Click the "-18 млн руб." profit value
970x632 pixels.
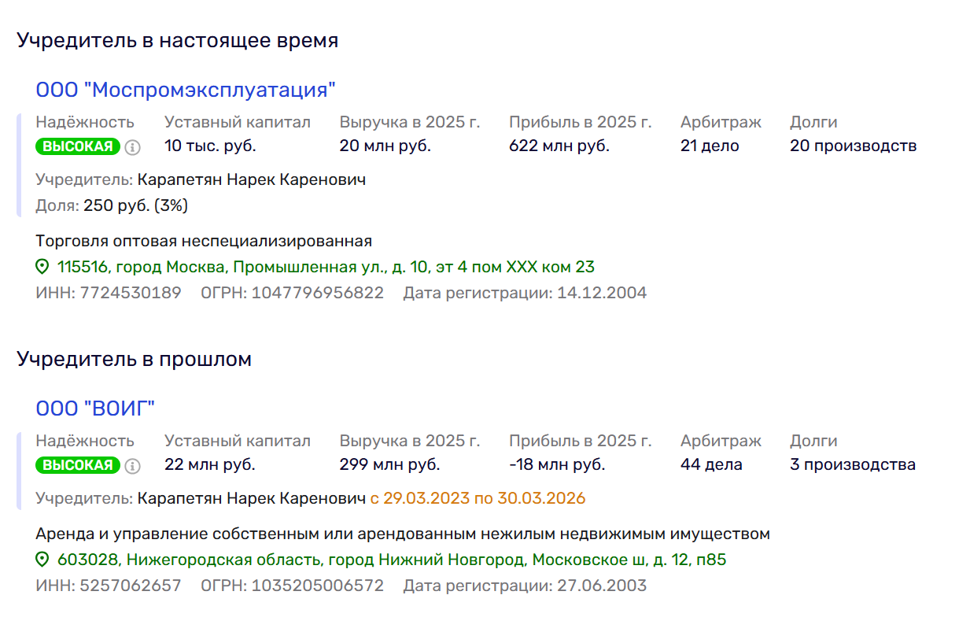click(x=557, y=464)
